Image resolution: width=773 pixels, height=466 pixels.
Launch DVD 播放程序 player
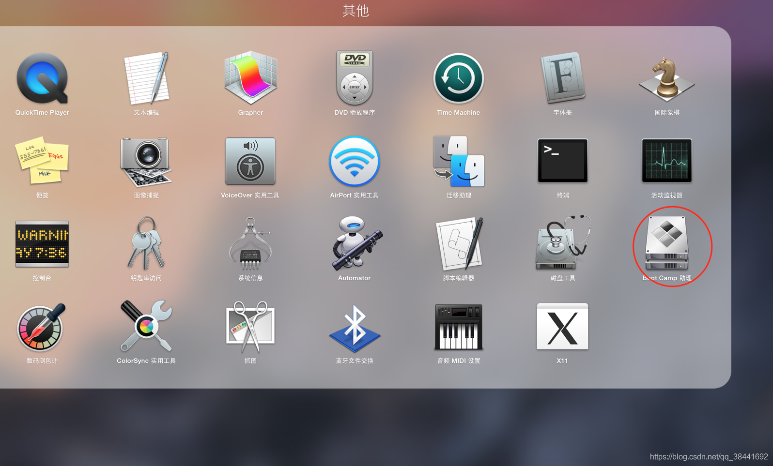355,78
